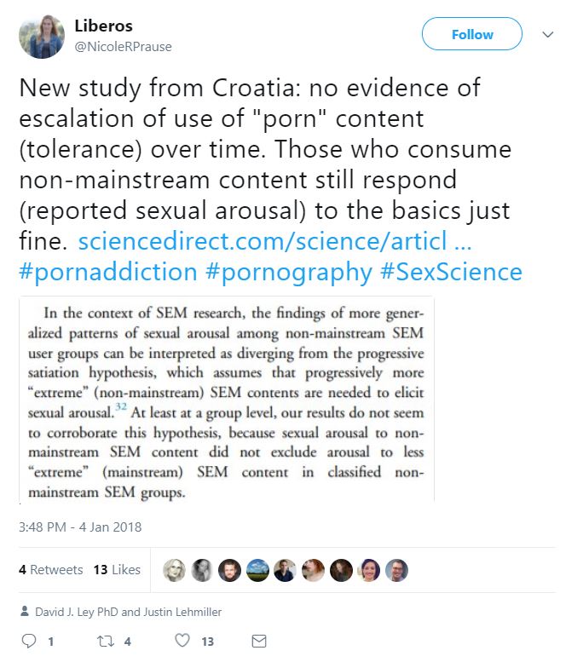Click the envelope direct message icon
The width and height of the screenshot is (583, 662).
click(260, 642)
